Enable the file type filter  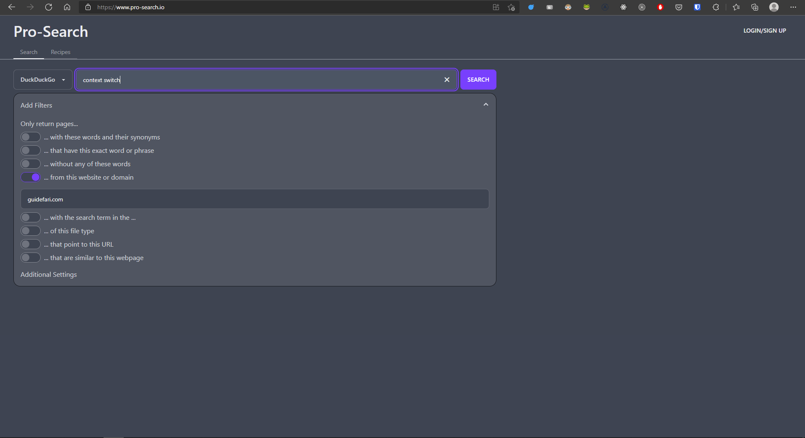[x=31, y=231]
